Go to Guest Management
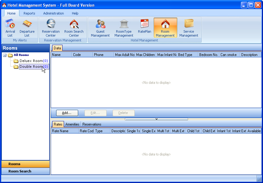 tap(100, 28)
